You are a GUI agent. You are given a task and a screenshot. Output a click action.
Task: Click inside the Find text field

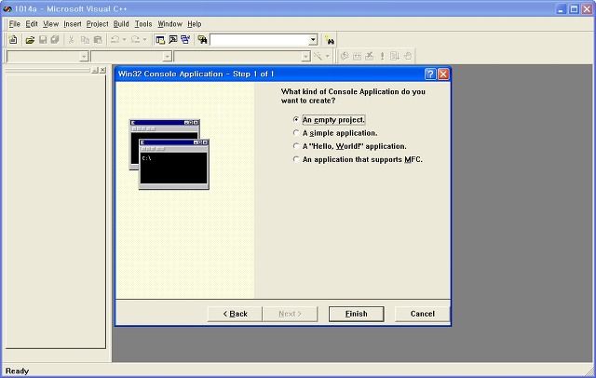[259, 39]
